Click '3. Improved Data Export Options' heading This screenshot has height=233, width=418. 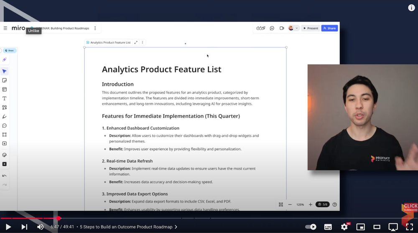click(x=135, y=194)
